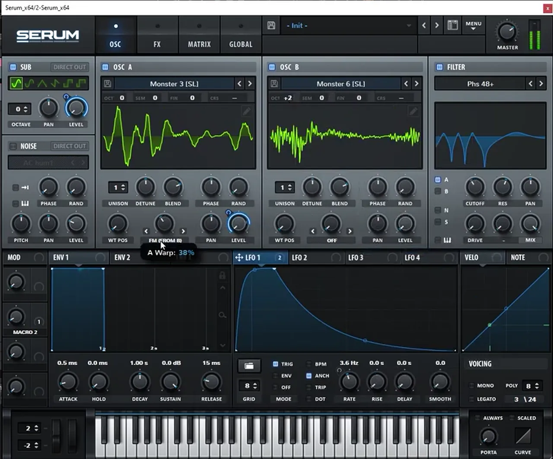Click the LFO RATE knob

pyautogui.click(x=350, y=382)
